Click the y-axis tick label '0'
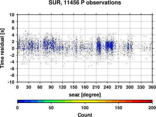This screenshot has height=117, width=156. tap(13, 48)
